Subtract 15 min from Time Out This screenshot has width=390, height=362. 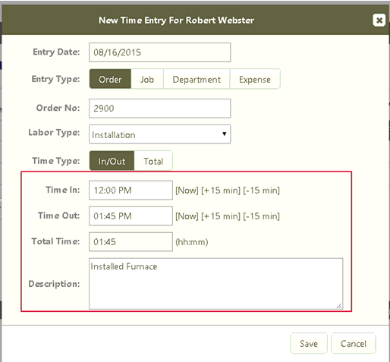click(x=261, y=216)
